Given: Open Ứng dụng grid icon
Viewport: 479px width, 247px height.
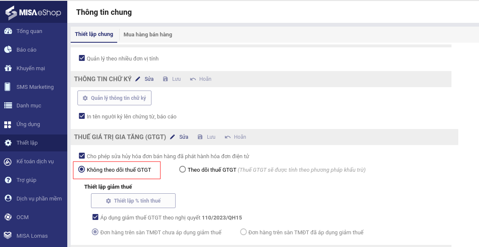Looking at the screenshot, I should 8,124.
